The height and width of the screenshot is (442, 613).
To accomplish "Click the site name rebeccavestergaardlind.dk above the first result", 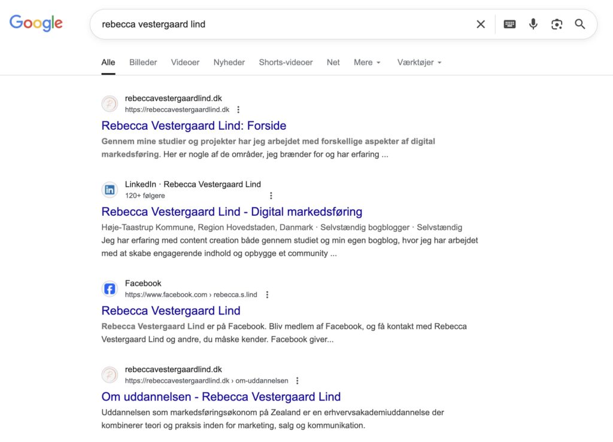I will [173, 99].
